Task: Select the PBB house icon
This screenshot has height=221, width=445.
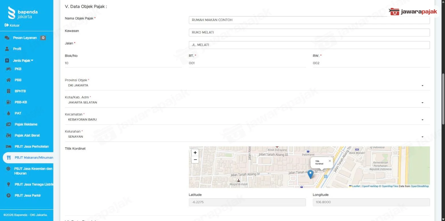Action: point(9,80)
